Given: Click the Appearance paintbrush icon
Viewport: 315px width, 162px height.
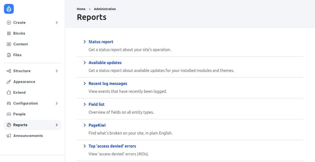Looking at the screenshot, I should tap(9, 82).
